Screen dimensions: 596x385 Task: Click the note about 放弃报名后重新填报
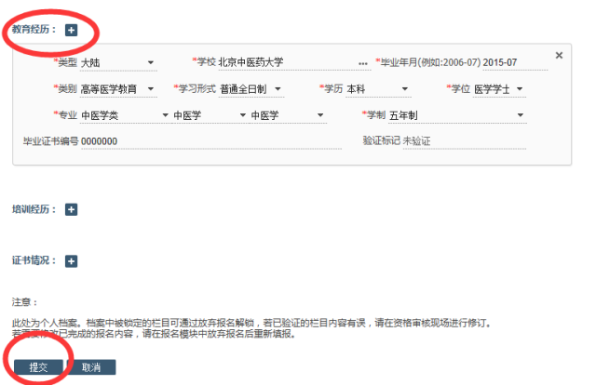click(x=154, y=334)
